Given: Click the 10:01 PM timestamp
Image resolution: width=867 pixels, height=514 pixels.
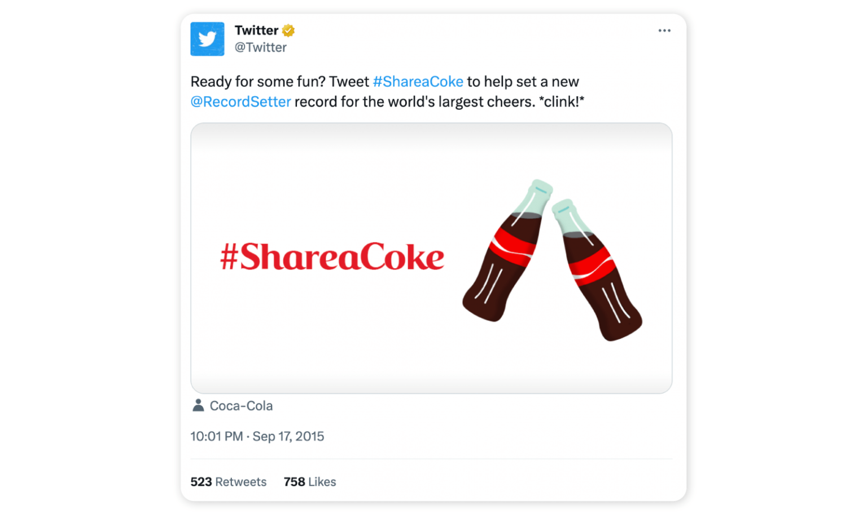Looking at the screenshot, I should (x=216, y=436).
